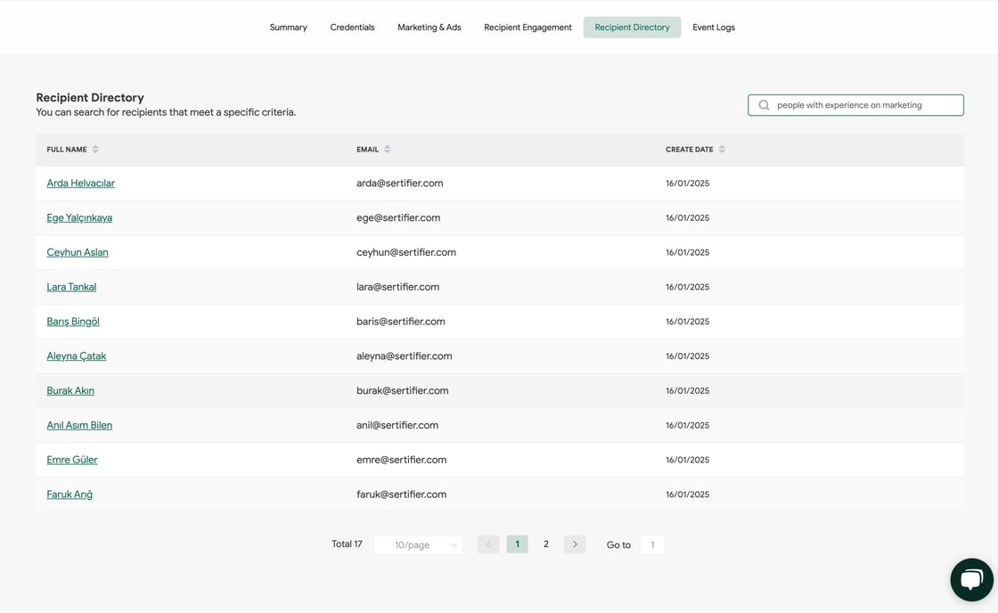
Task: Open Anıl Asım Bilen's profile link
Action: tap(79, 425)
